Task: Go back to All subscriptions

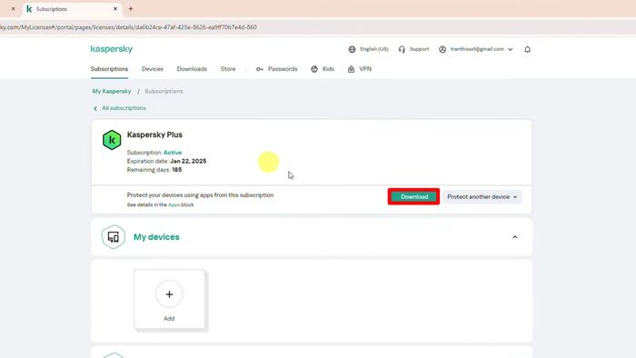Action: 124,108
